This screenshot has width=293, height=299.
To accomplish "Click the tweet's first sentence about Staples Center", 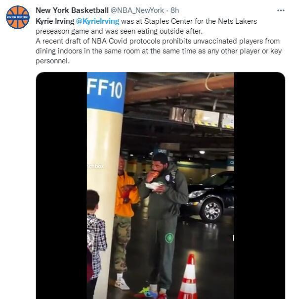I will pyautogui.click(x=146, y=26).
